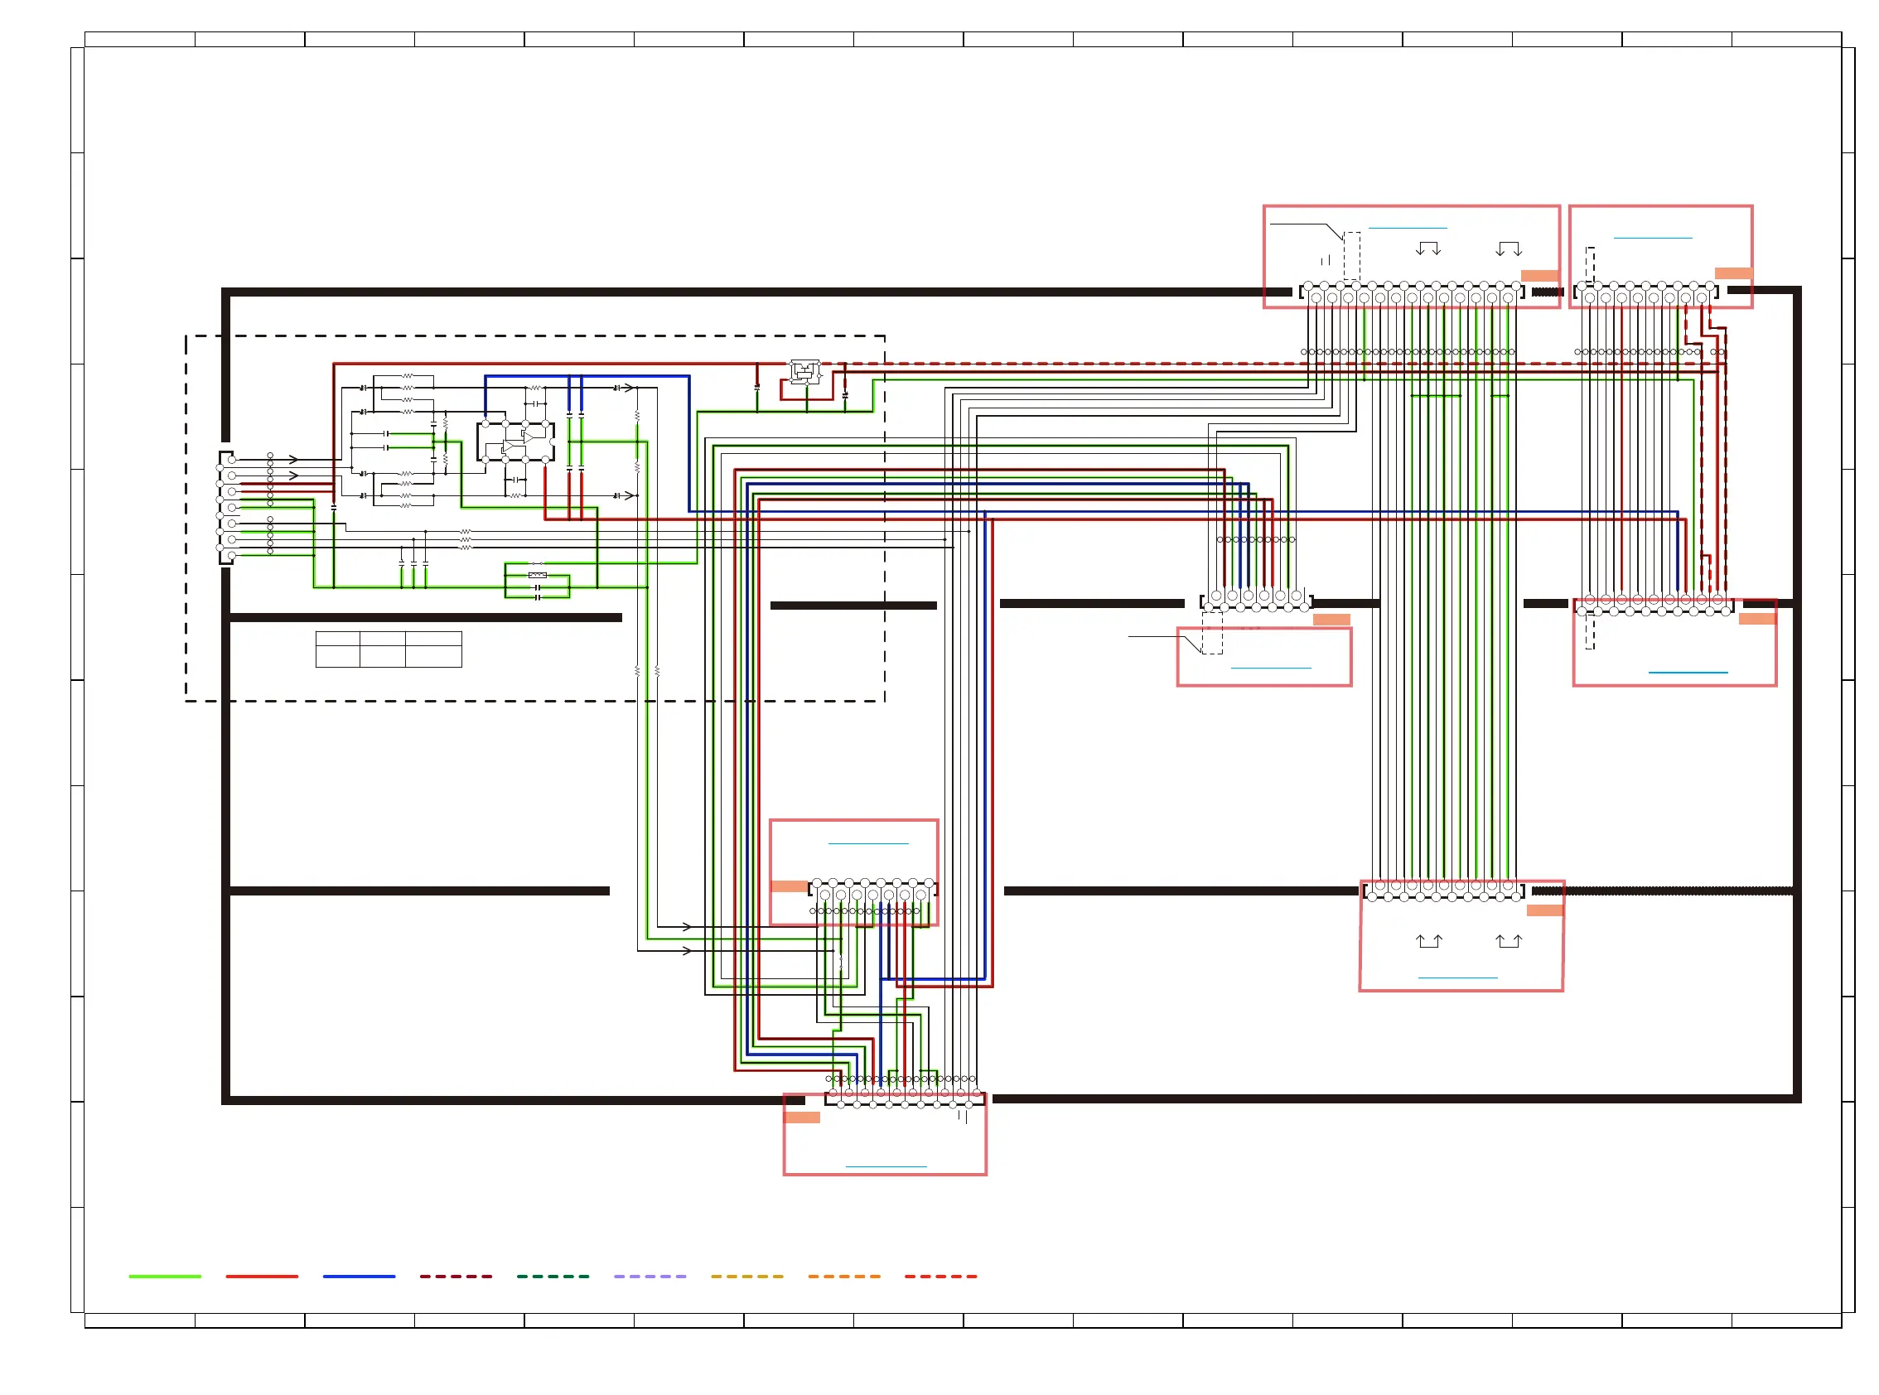Click the solid green legend line
The width and height of the screenshot is (1879, 1395).
click(165, 1277)
